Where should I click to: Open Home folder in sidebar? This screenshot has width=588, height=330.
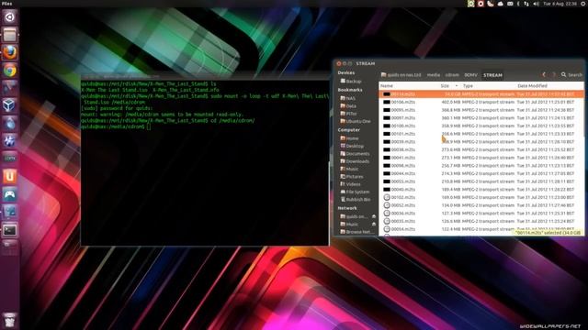(x=349, y=138)
